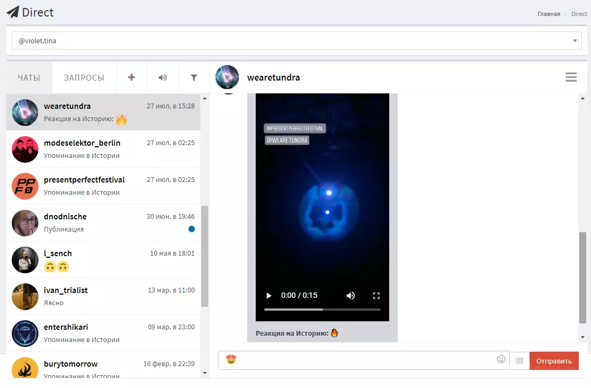Seek on the video progress bar
This screenshot has width=591, height=388.
pos(322,310)
